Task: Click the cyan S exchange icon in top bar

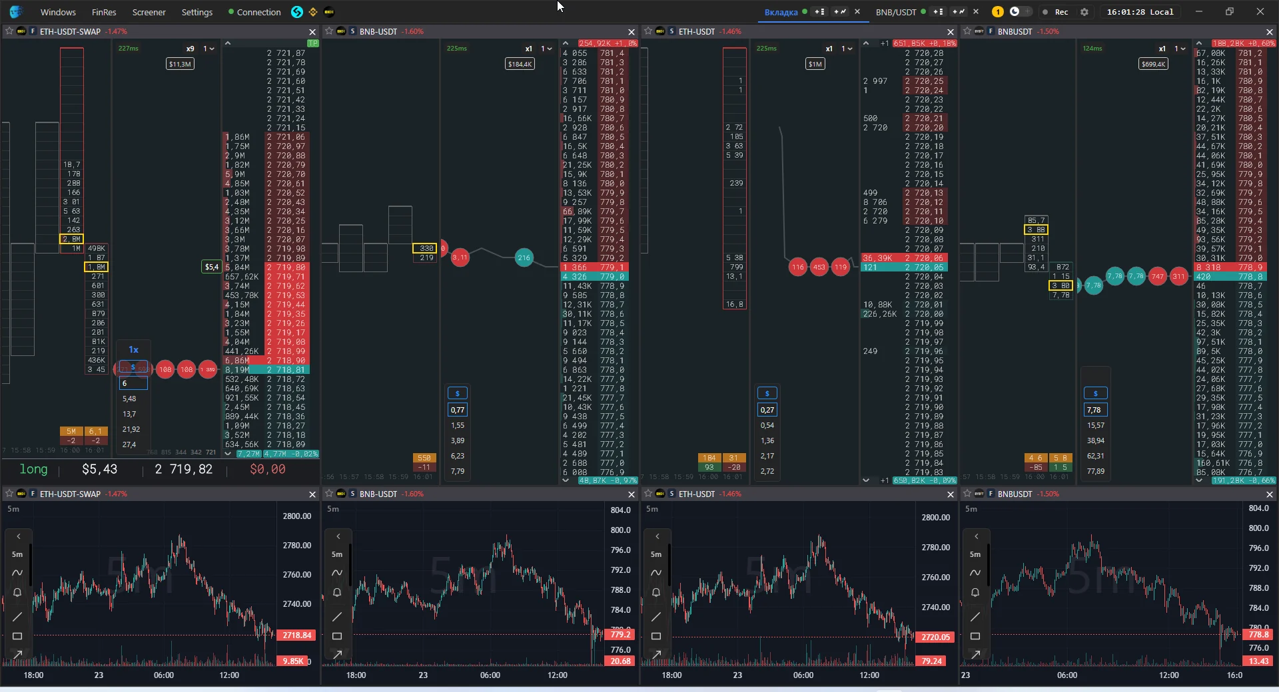Action: [297, 11]
